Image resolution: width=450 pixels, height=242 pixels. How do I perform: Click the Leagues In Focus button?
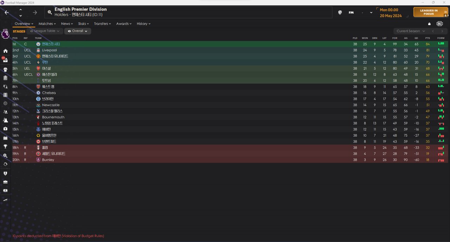click(431, 12)
